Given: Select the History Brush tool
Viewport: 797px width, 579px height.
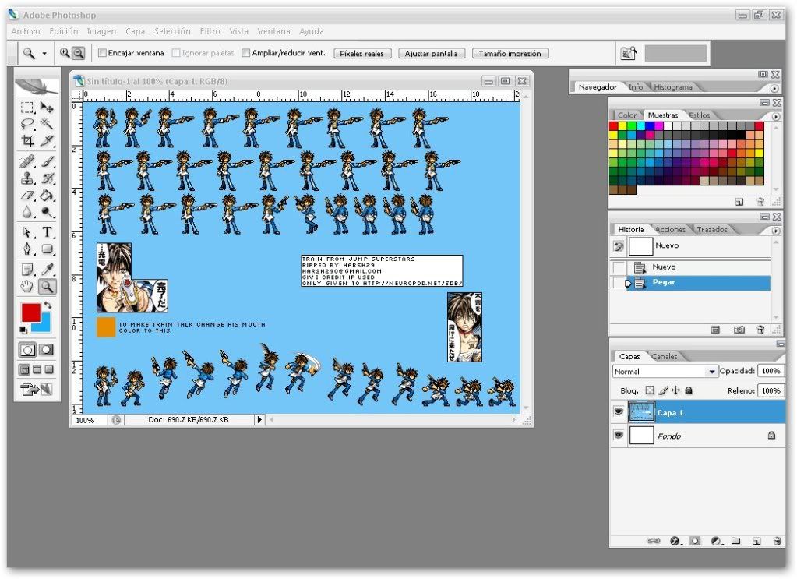Looking at the screenshot, I should pyautogui.click(x=47, y=178).
